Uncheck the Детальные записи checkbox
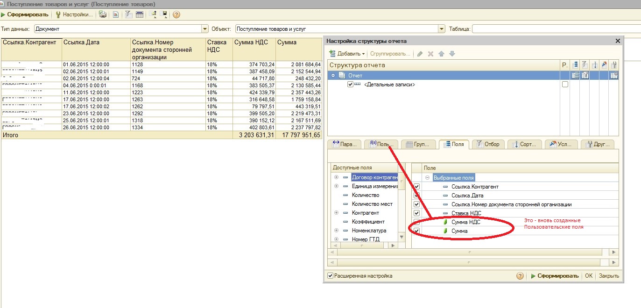The width and height of the screenshot is (641, 308). [351, 84]
